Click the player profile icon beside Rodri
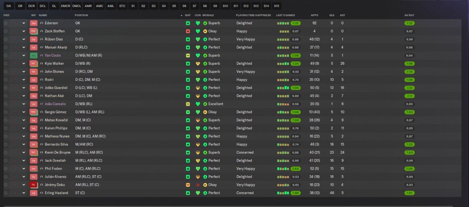469x207 pixels. pos(41,80)
